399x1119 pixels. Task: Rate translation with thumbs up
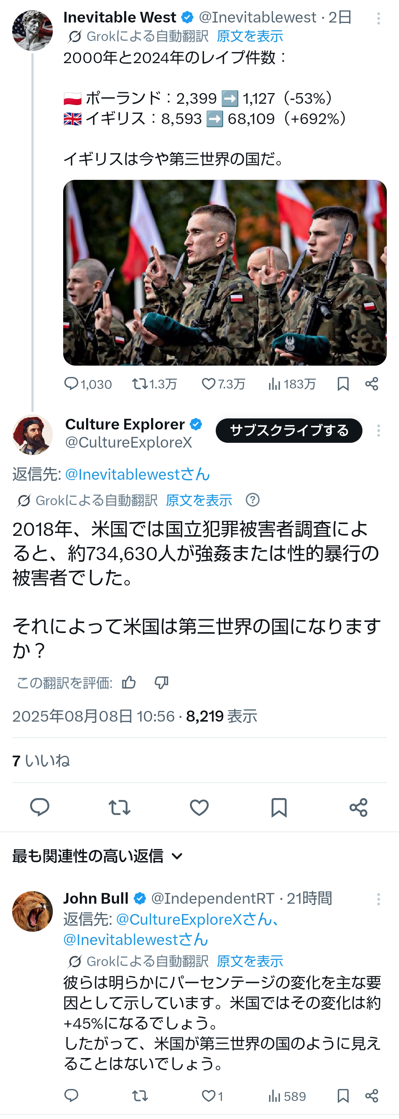(x=129, y=683)
